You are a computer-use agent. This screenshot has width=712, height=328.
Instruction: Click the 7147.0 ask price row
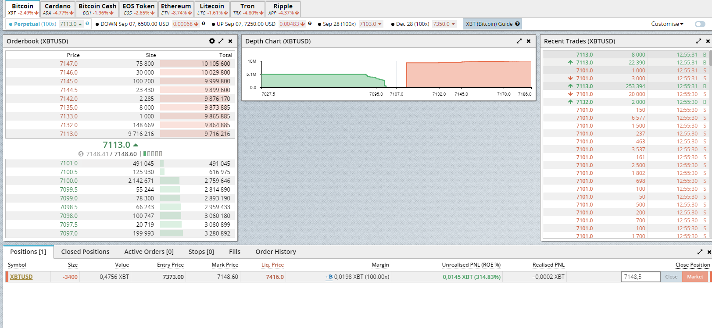tap(120, 64)
